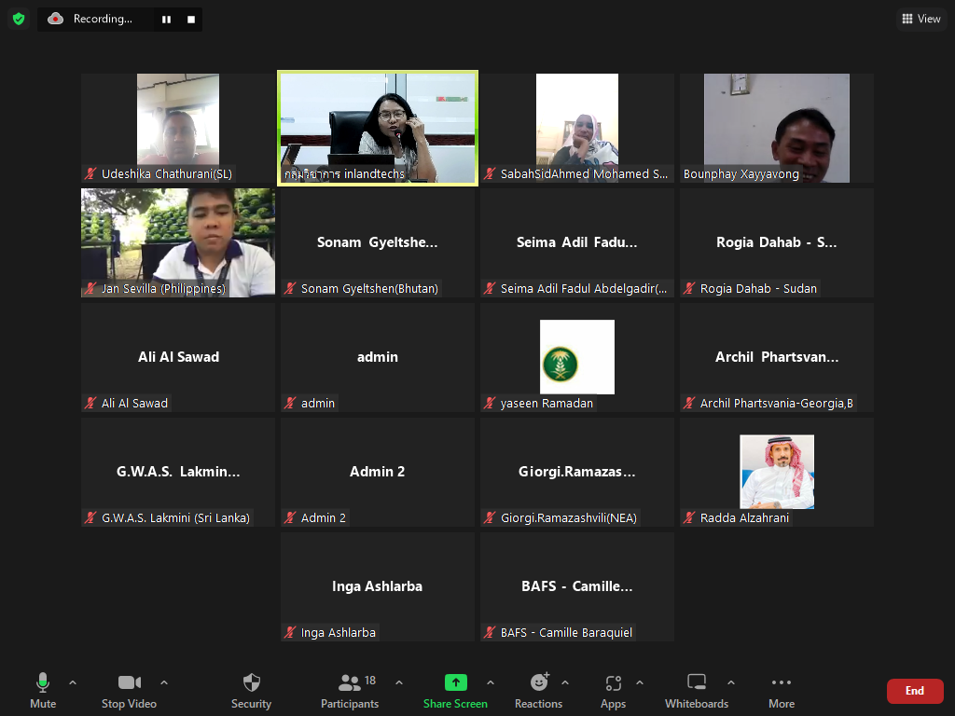This screenshot has width=955, height=716.
Task: Start Share Screen
Action: (x=455, y=691)
